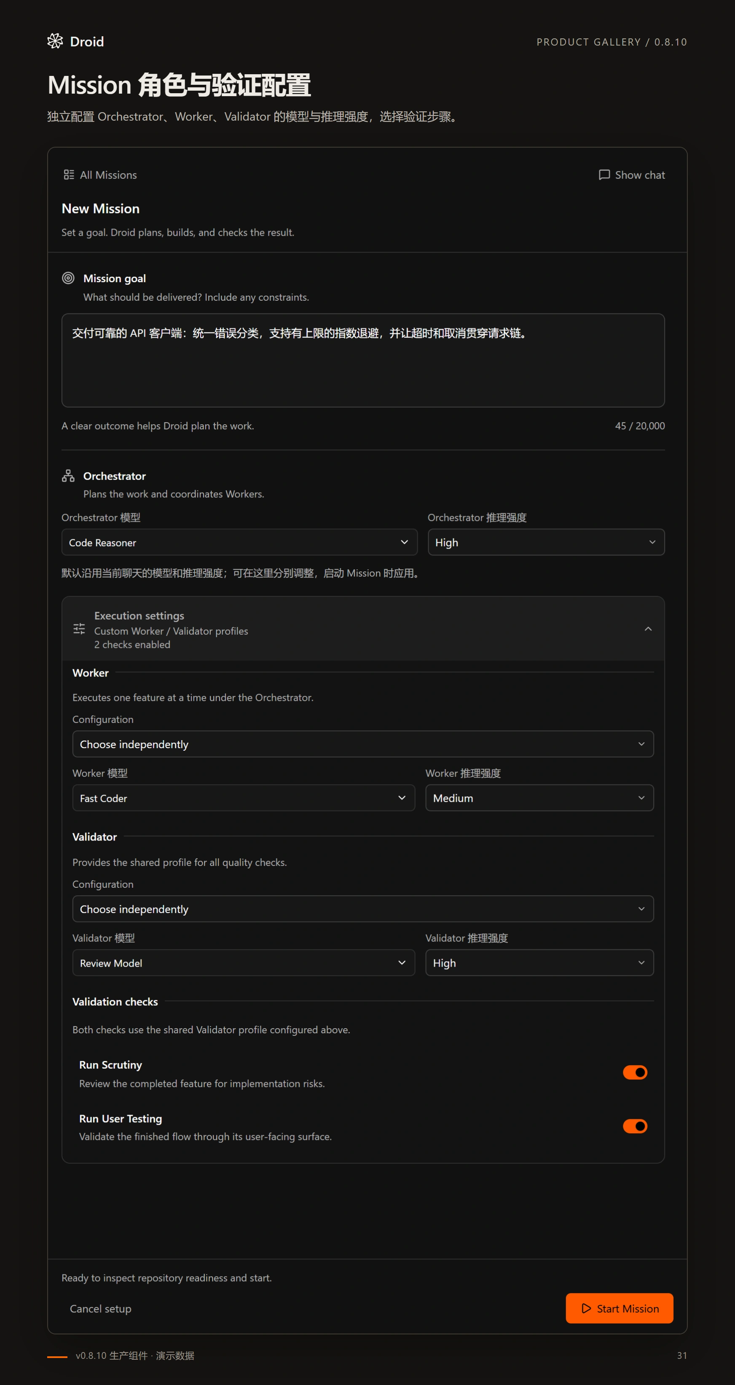Image resolution: width=735 pixels, height=1385 pixels.
Task: Focus the Mission goal text area
Action: [363, 360]
